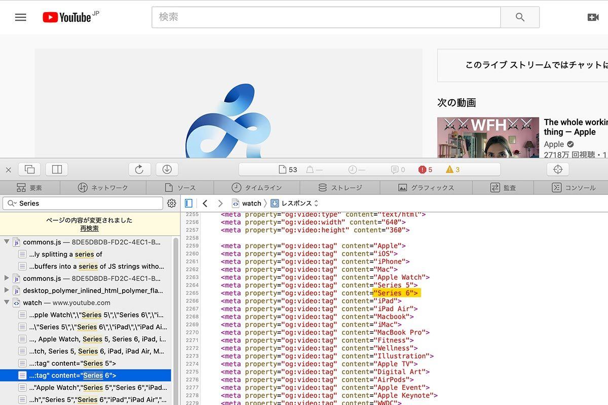The height and width of the screenshot is (405, 608).
Task: Collapse the expanded commons.js search group
Action: point(7,242)
